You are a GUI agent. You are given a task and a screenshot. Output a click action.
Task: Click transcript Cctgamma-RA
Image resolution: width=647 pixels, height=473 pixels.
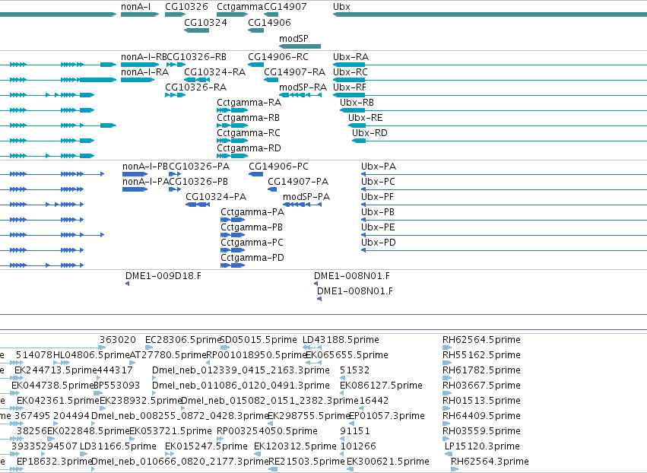pyautogui.click(x=249, y=103)
